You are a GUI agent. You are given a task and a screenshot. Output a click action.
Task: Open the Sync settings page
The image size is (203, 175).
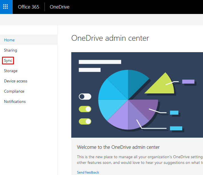pos(8,60)
